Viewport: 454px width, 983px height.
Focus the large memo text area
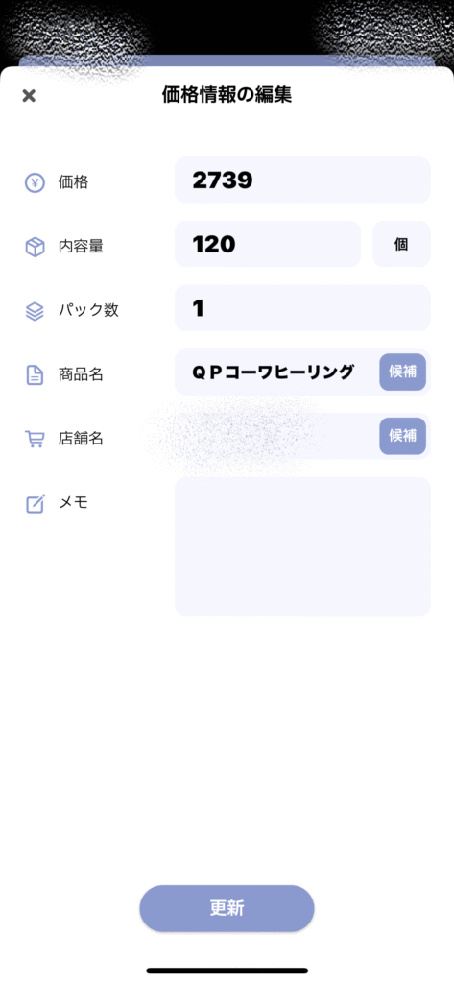(x=302, y=546)
